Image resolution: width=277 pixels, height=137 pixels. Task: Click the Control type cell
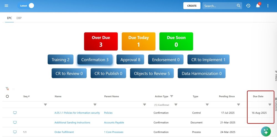(x=196, y=113)
